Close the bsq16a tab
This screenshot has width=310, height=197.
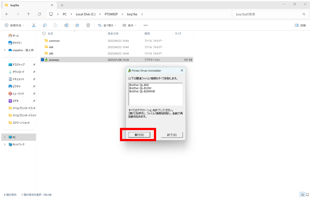(x=52, y=5)
